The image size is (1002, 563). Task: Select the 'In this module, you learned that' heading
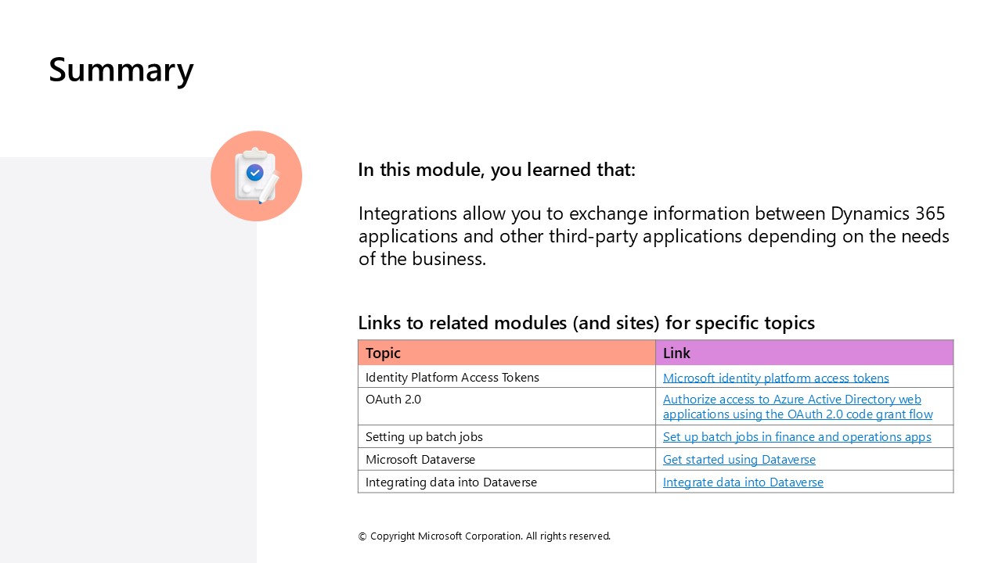coord(496,170)
